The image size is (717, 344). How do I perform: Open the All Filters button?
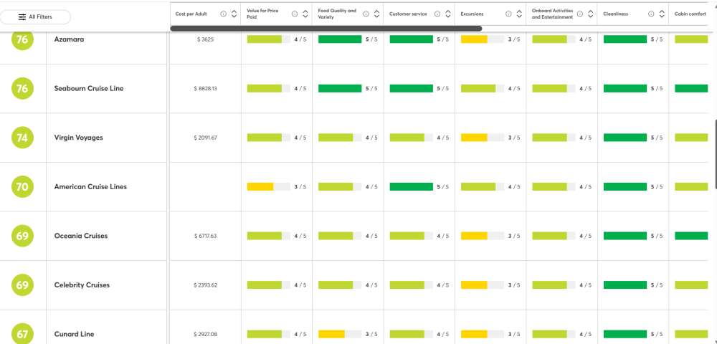pyautogui.click(x=35, y=17)
